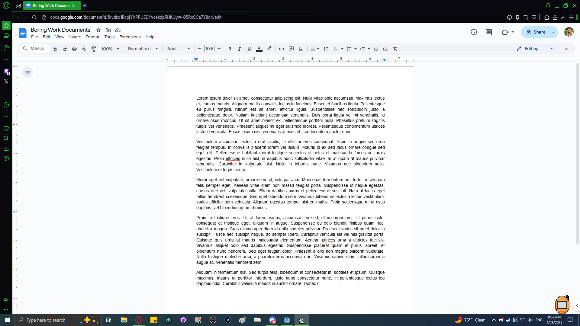Screen dimensions: 580x326
Task: Click the font size input field
Action: tap(209, 49)
